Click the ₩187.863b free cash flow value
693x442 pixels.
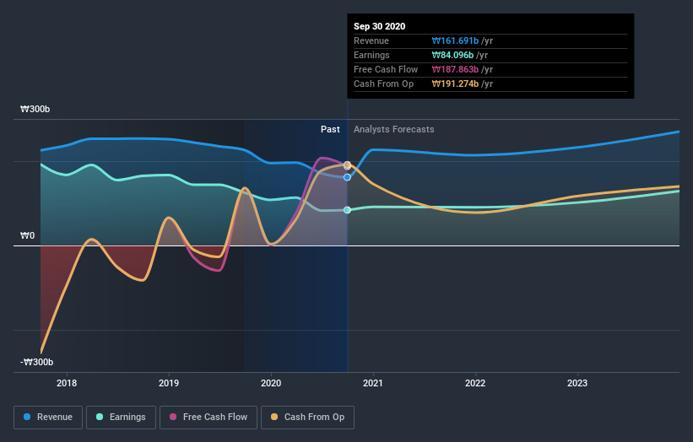455,69
